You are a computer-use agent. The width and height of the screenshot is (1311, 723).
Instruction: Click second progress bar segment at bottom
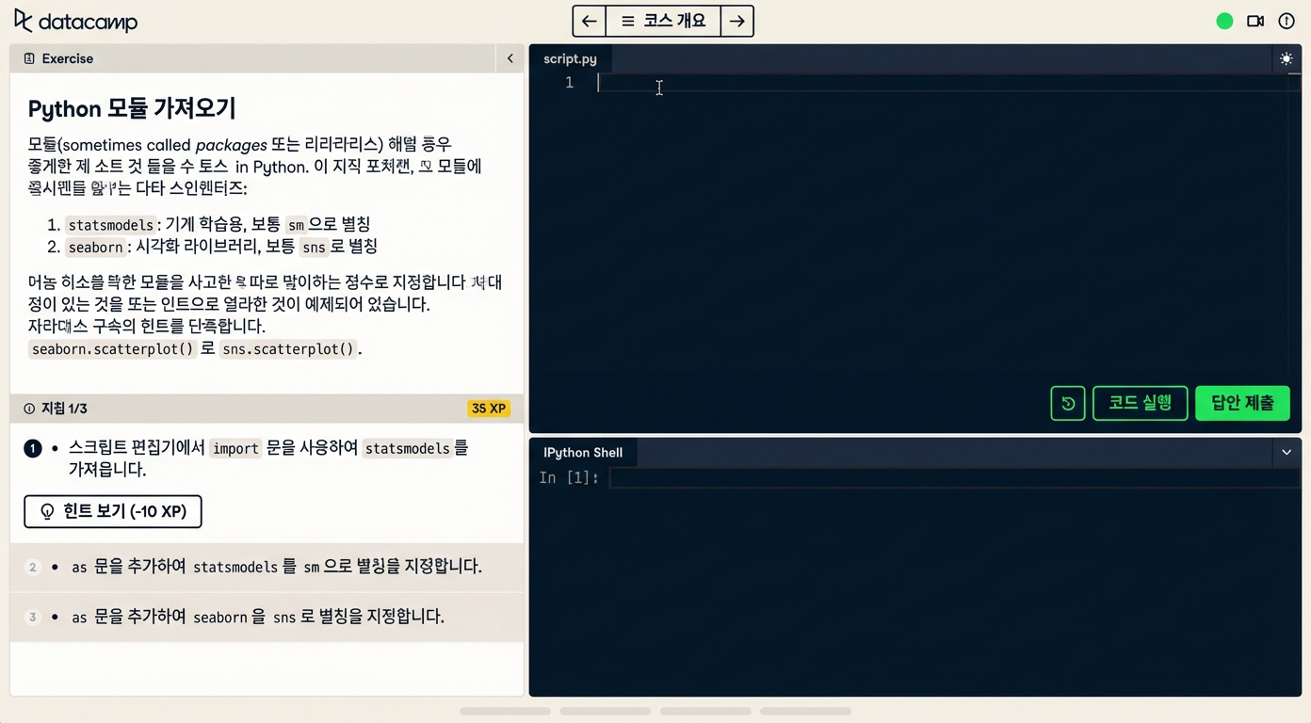click(606, 711)
